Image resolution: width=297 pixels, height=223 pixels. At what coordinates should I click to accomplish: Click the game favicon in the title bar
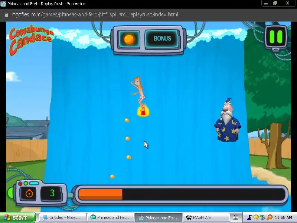point(3,4)
